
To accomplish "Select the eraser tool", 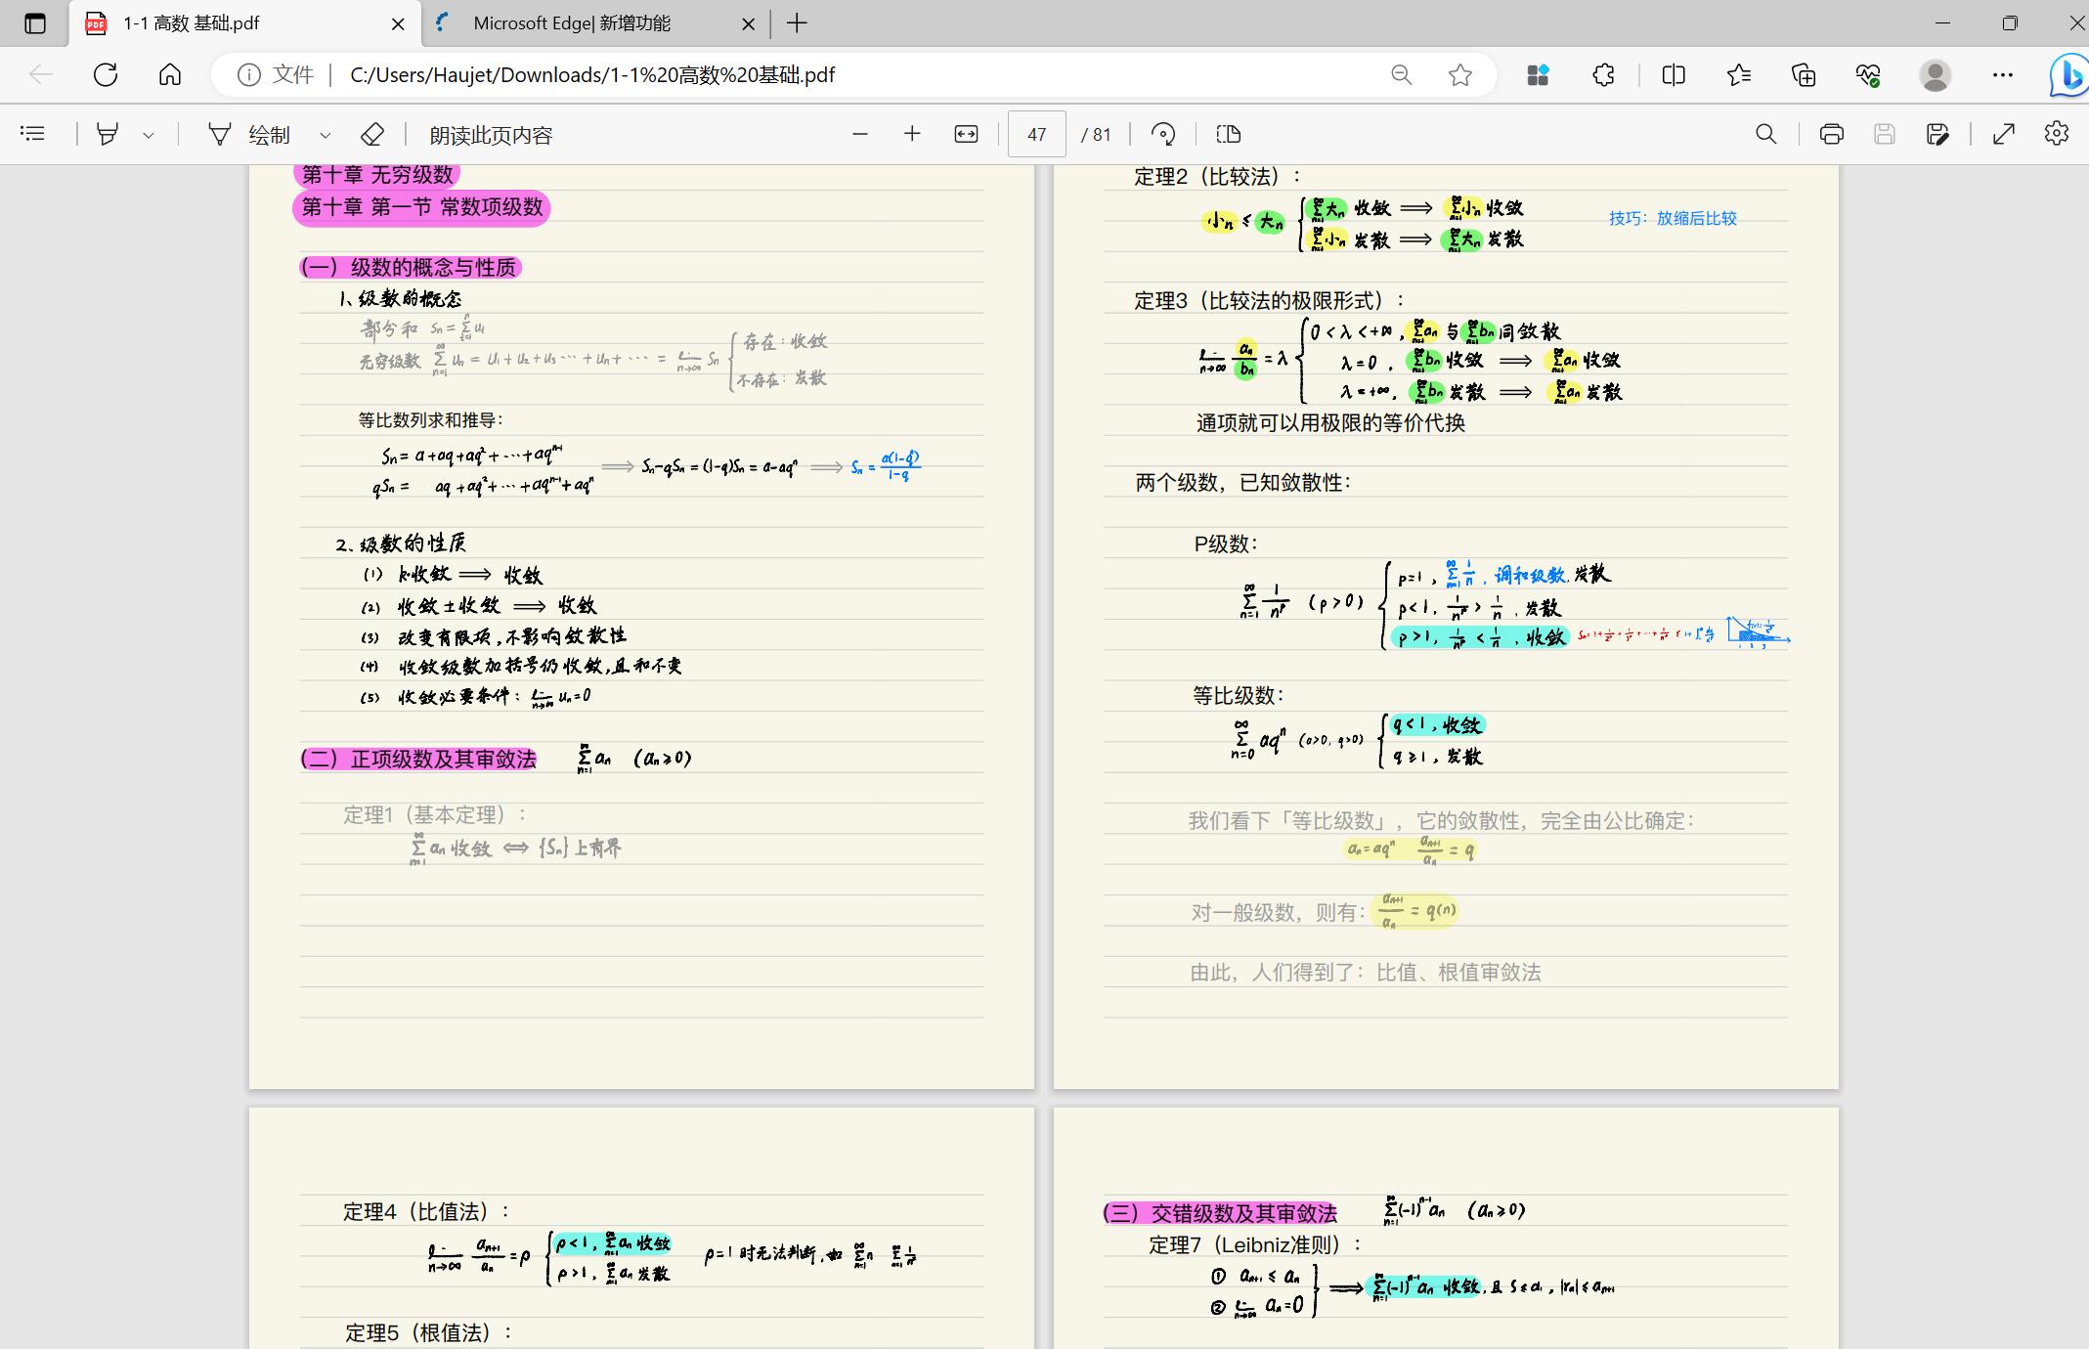I will click(372, 134).
